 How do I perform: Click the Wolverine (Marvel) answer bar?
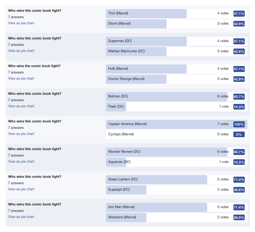tap(176, 218)
